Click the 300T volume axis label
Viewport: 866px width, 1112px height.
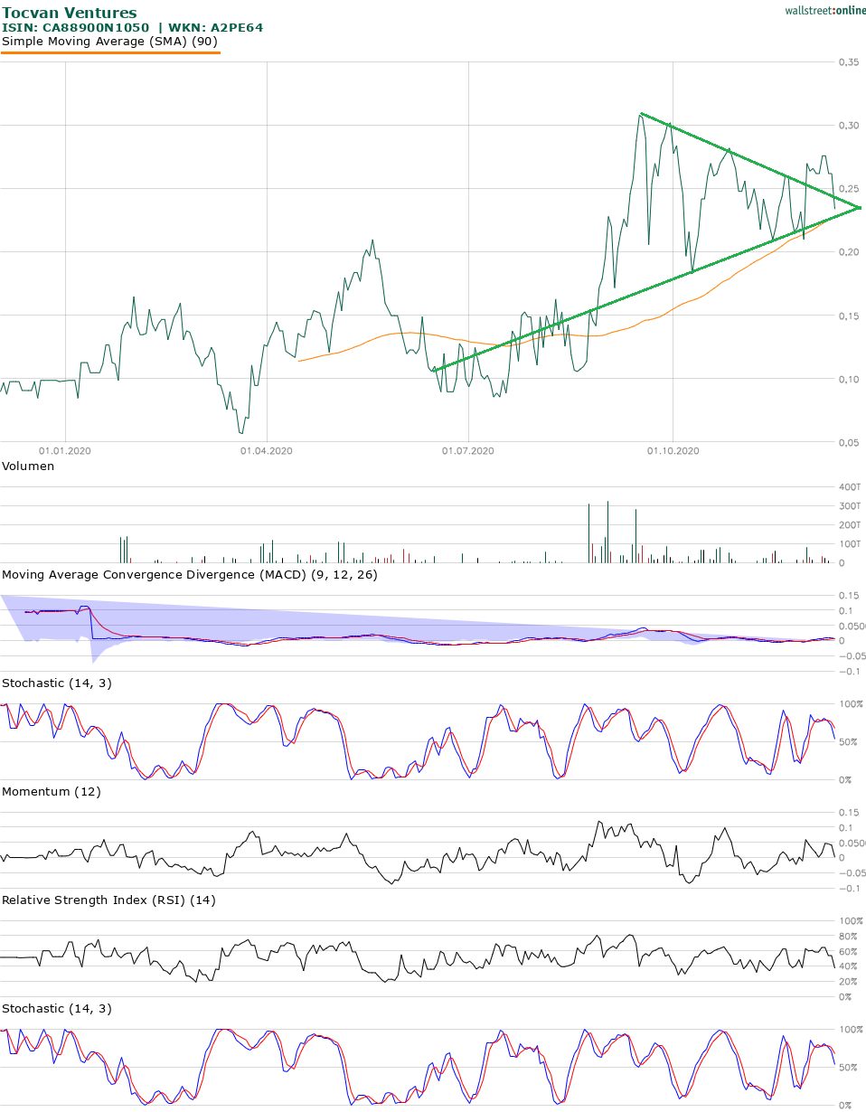click(x=849, y=506)
